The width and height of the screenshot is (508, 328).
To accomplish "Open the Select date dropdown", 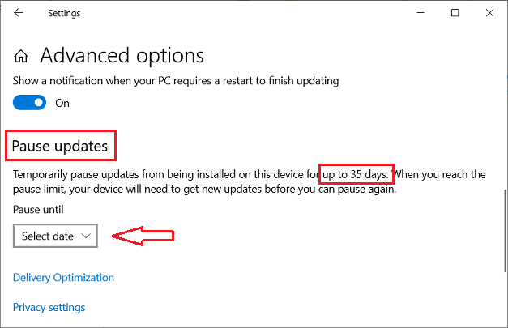I will pos(55,236).
